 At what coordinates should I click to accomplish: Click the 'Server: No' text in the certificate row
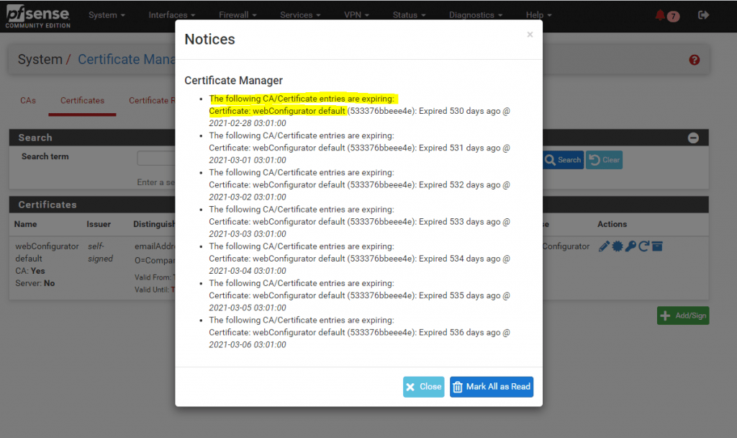35,283
